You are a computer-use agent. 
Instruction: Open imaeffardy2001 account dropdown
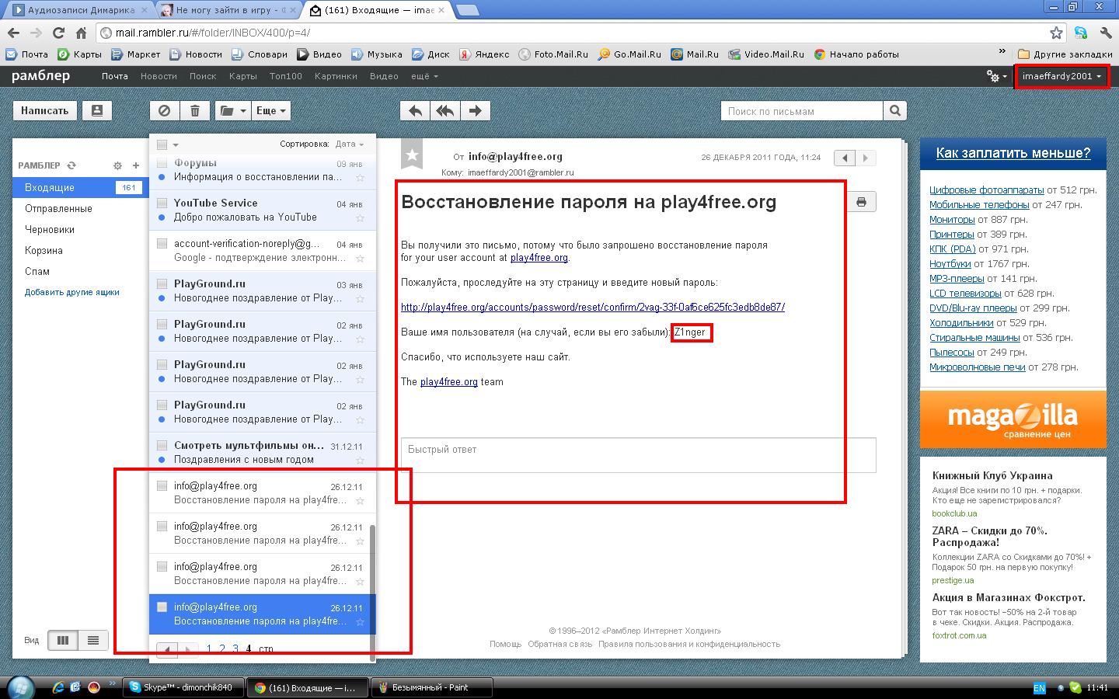pyautogui.click(x=1061, y=76)
